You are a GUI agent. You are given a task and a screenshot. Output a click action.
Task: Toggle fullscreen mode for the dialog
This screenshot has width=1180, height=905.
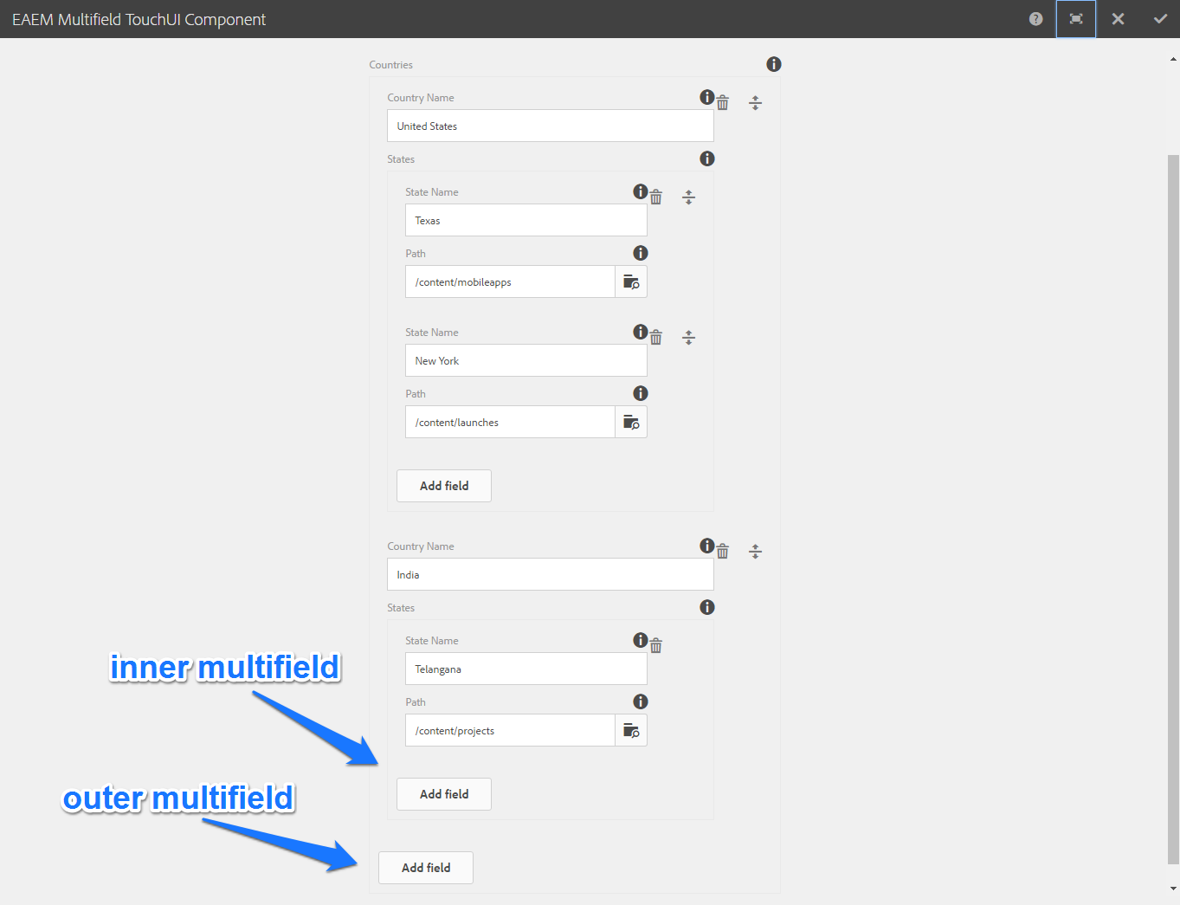pyautogui.click(x=1075, y=18)
